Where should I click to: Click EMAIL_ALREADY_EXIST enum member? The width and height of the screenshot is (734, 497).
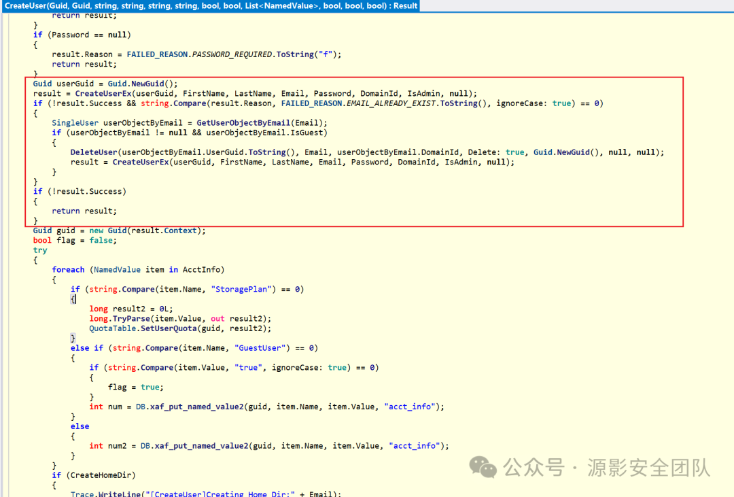pos(391,103)
